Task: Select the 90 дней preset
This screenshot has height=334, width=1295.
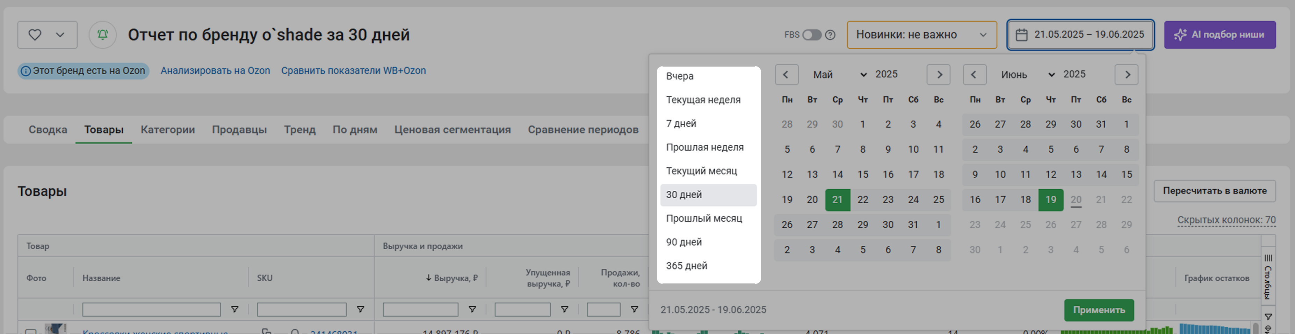Action: click(x=708, y=242)
